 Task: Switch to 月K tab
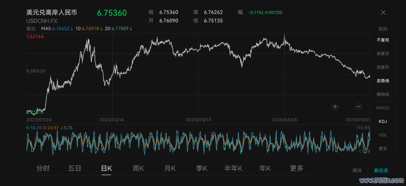point(170,168)
